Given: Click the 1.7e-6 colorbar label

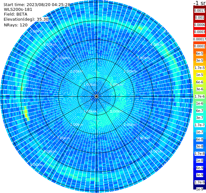Looking at the screenshot, I should pos(200,96).
